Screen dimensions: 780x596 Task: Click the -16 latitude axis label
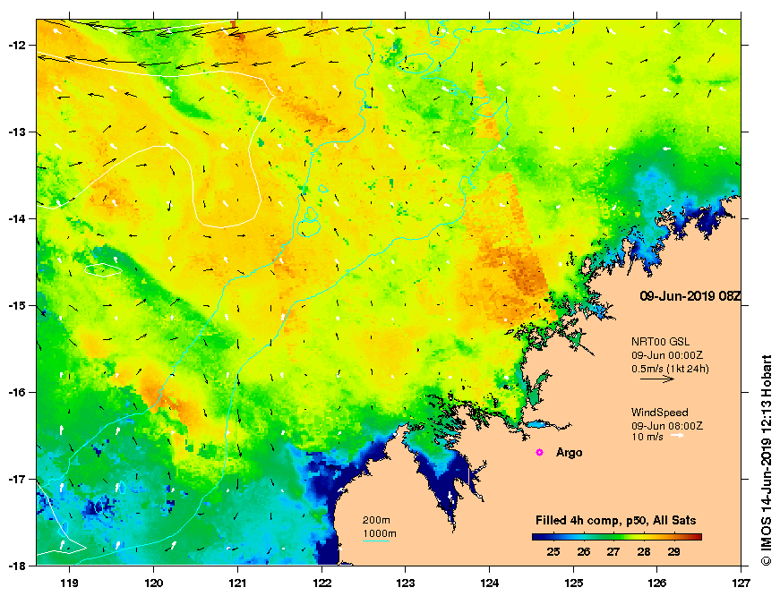pyautogui.click(x=15, y=392)
